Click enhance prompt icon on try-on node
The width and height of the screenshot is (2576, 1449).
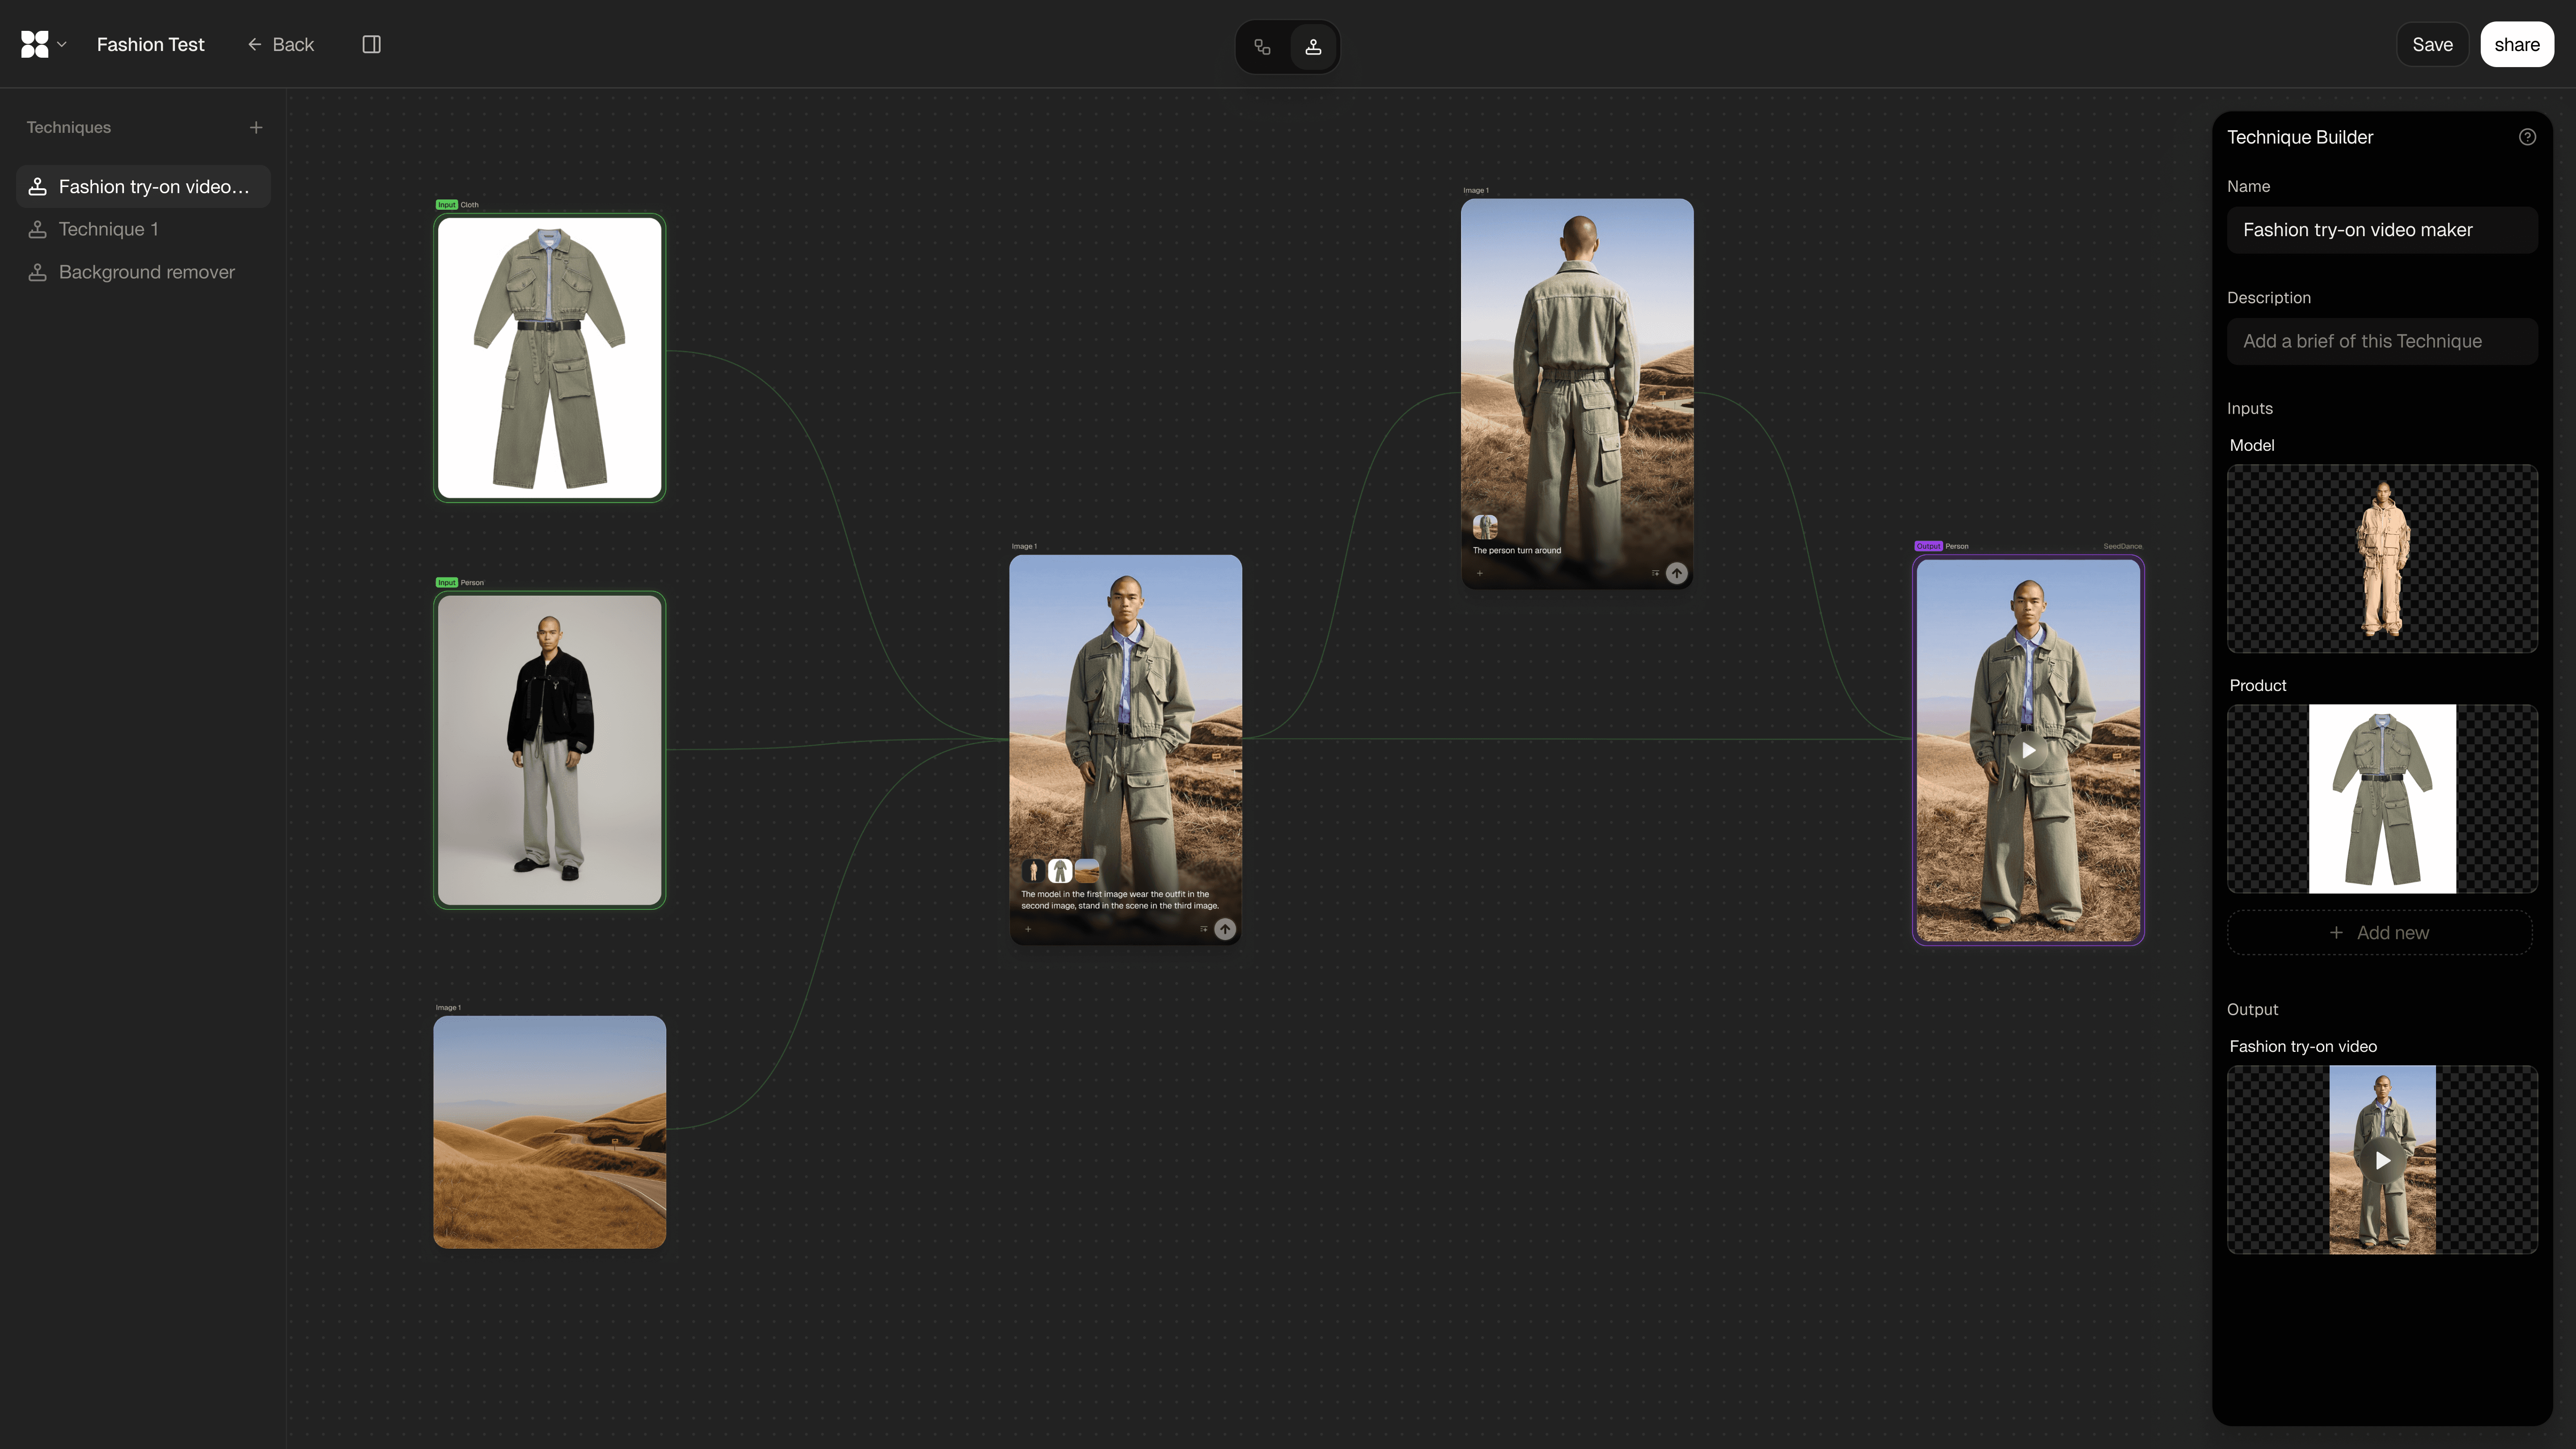coord(1203,929)
